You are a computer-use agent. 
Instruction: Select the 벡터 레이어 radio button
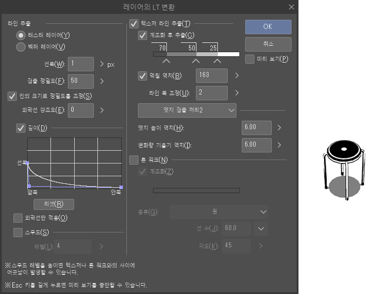coord(21,47)
